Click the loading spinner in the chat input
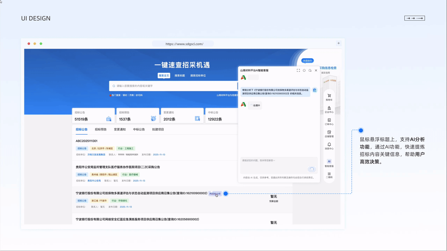 tap(311, 169)
